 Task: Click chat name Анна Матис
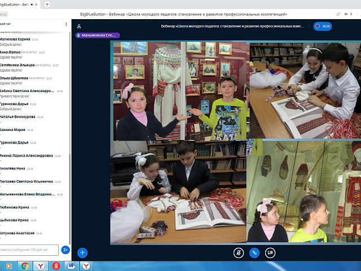pos(10,52)
